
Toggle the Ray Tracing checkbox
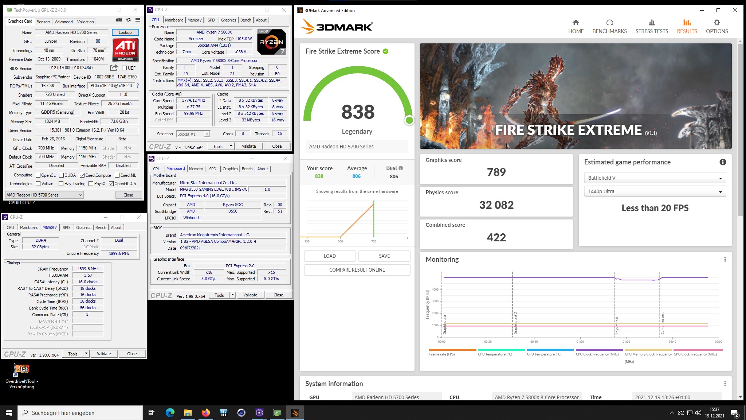tap(61, 184)
